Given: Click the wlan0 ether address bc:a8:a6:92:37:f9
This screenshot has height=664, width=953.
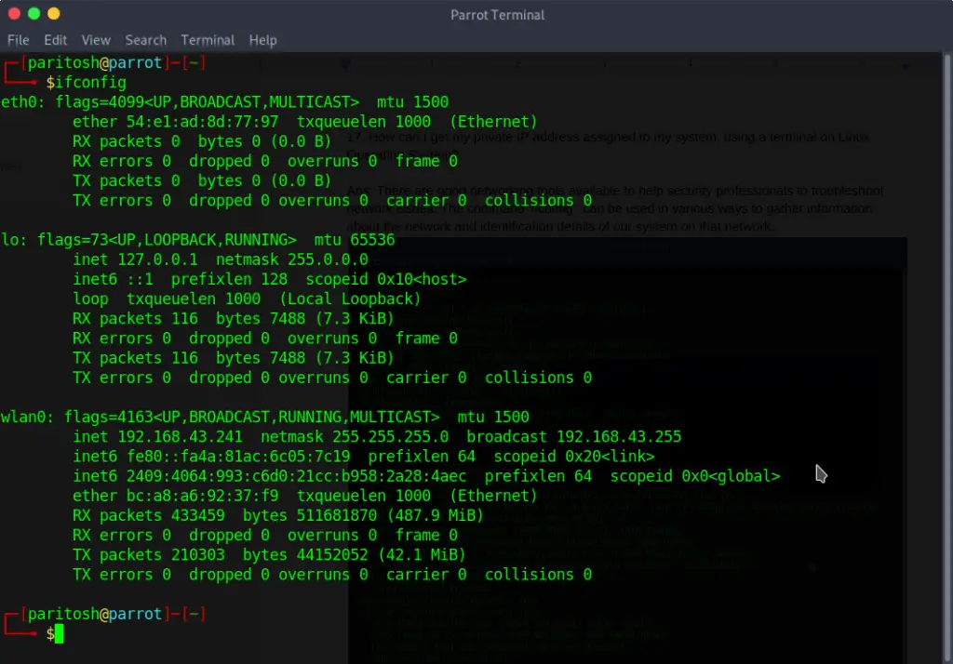Looking at the screenshot, I should [202, 496].
